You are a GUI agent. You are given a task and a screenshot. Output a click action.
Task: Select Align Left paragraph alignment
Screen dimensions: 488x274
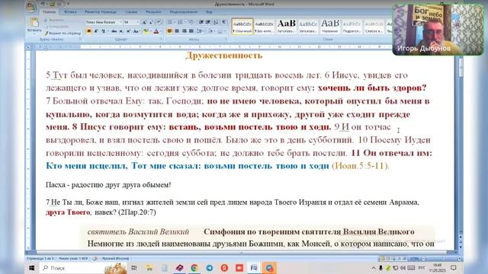[170, 31]
